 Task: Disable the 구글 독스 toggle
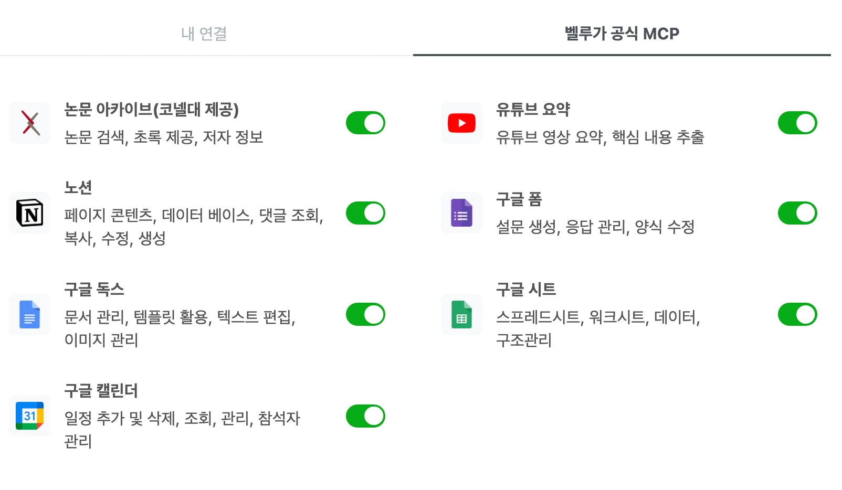[x=365, y=315]
